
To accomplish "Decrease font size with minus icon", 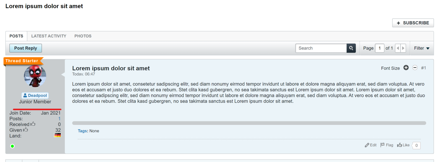I will (415, 67).
